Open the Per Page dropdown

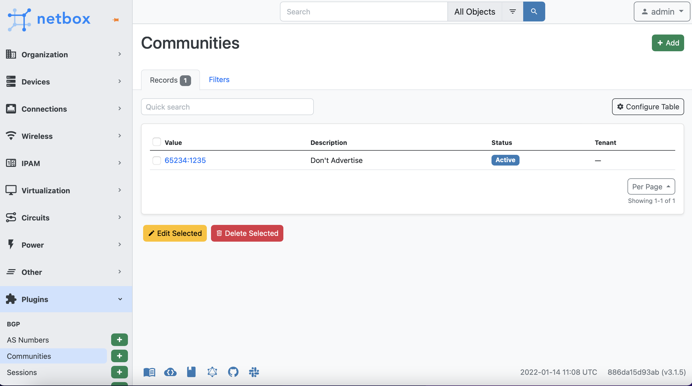click(651, 186)
